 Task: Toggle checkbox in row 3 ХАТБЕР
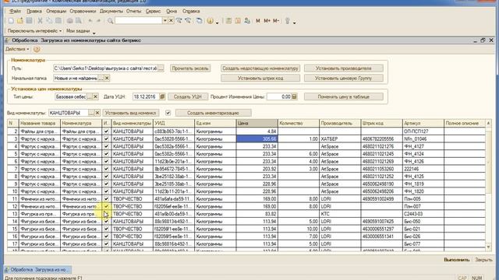(106, 138)
